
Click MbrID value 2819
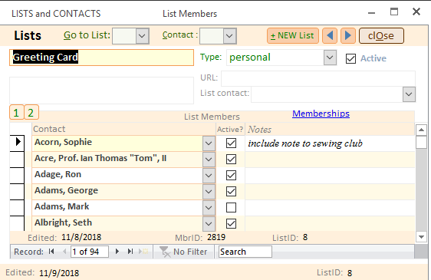click(216, 237)
